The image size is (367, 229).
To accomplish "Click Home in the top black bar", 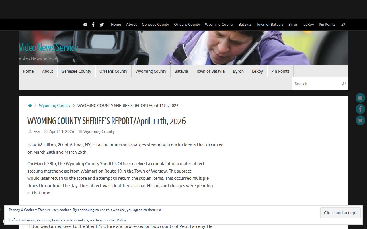I will tap(116, 25).
